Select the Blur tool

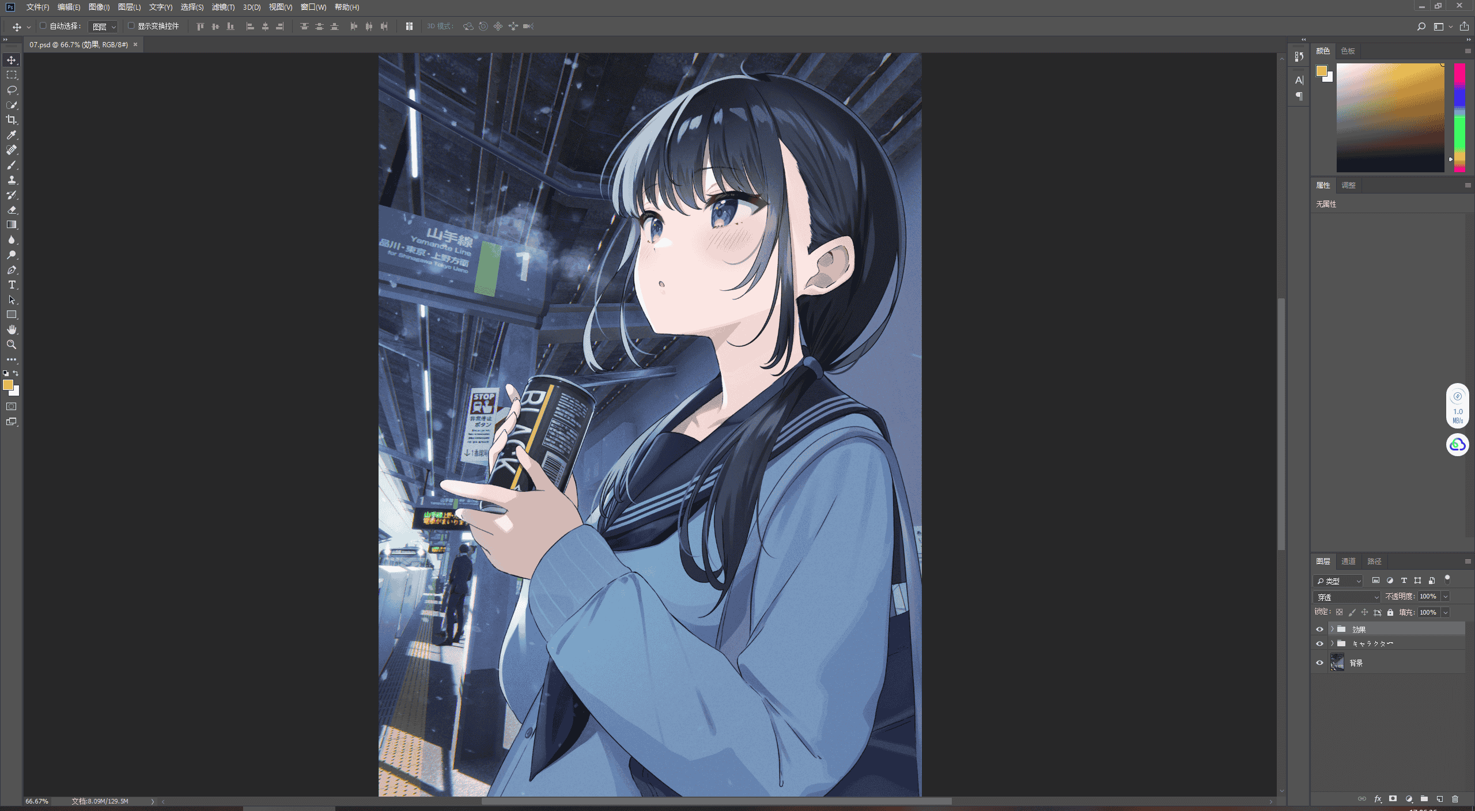(12, 240)
